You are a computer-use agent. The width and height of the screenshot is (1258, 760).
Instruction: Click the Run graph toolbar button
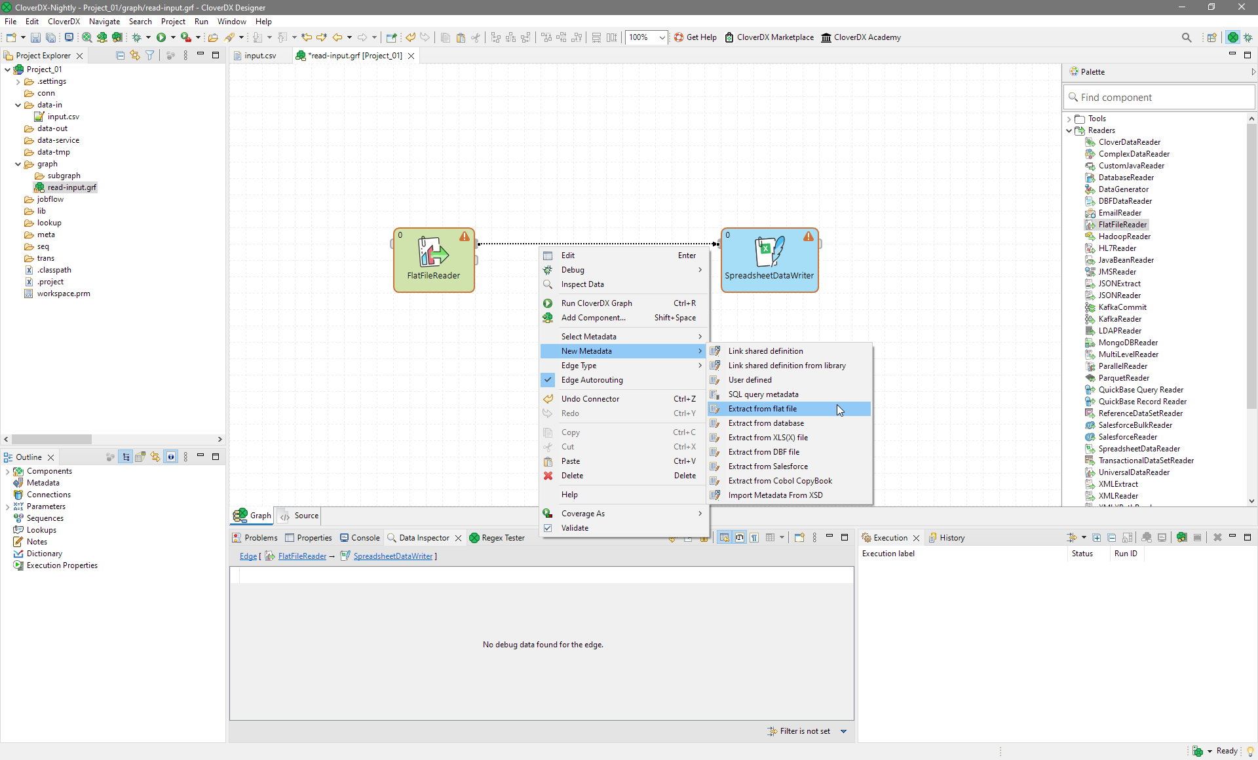161,37
